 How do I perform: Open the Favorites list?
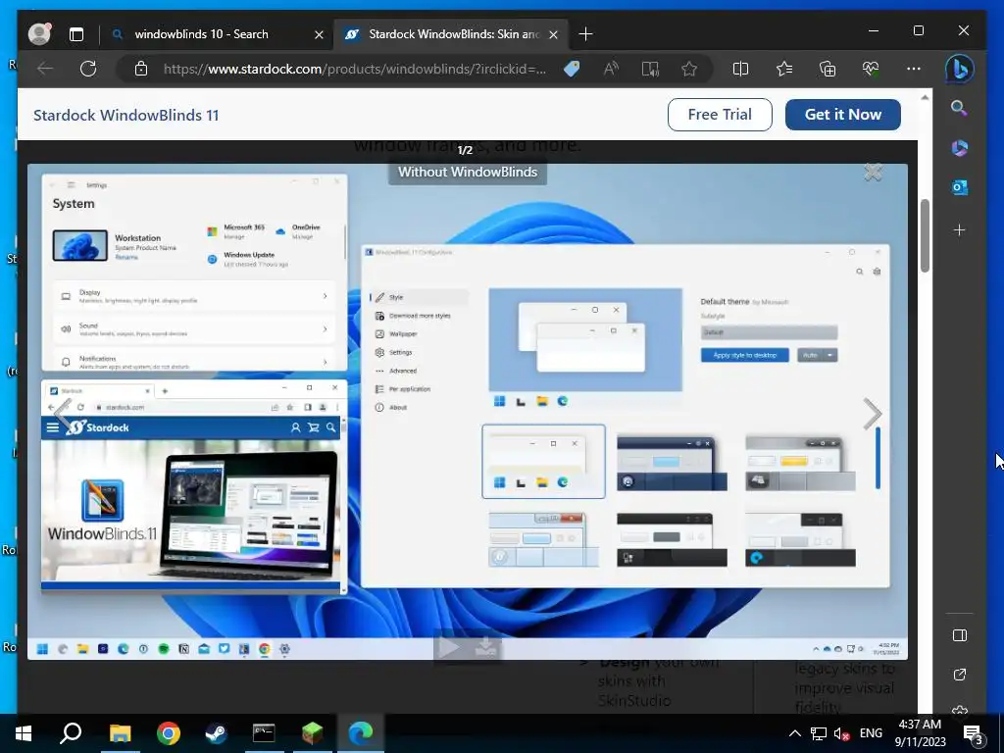783,69
